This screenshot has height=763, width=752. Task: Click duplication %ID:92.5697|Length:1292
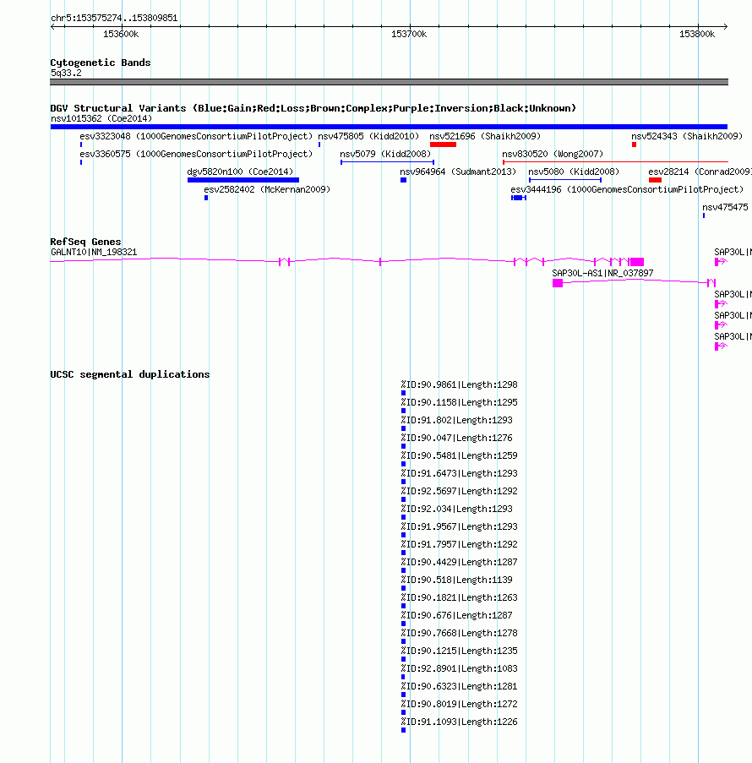[459, 491]
